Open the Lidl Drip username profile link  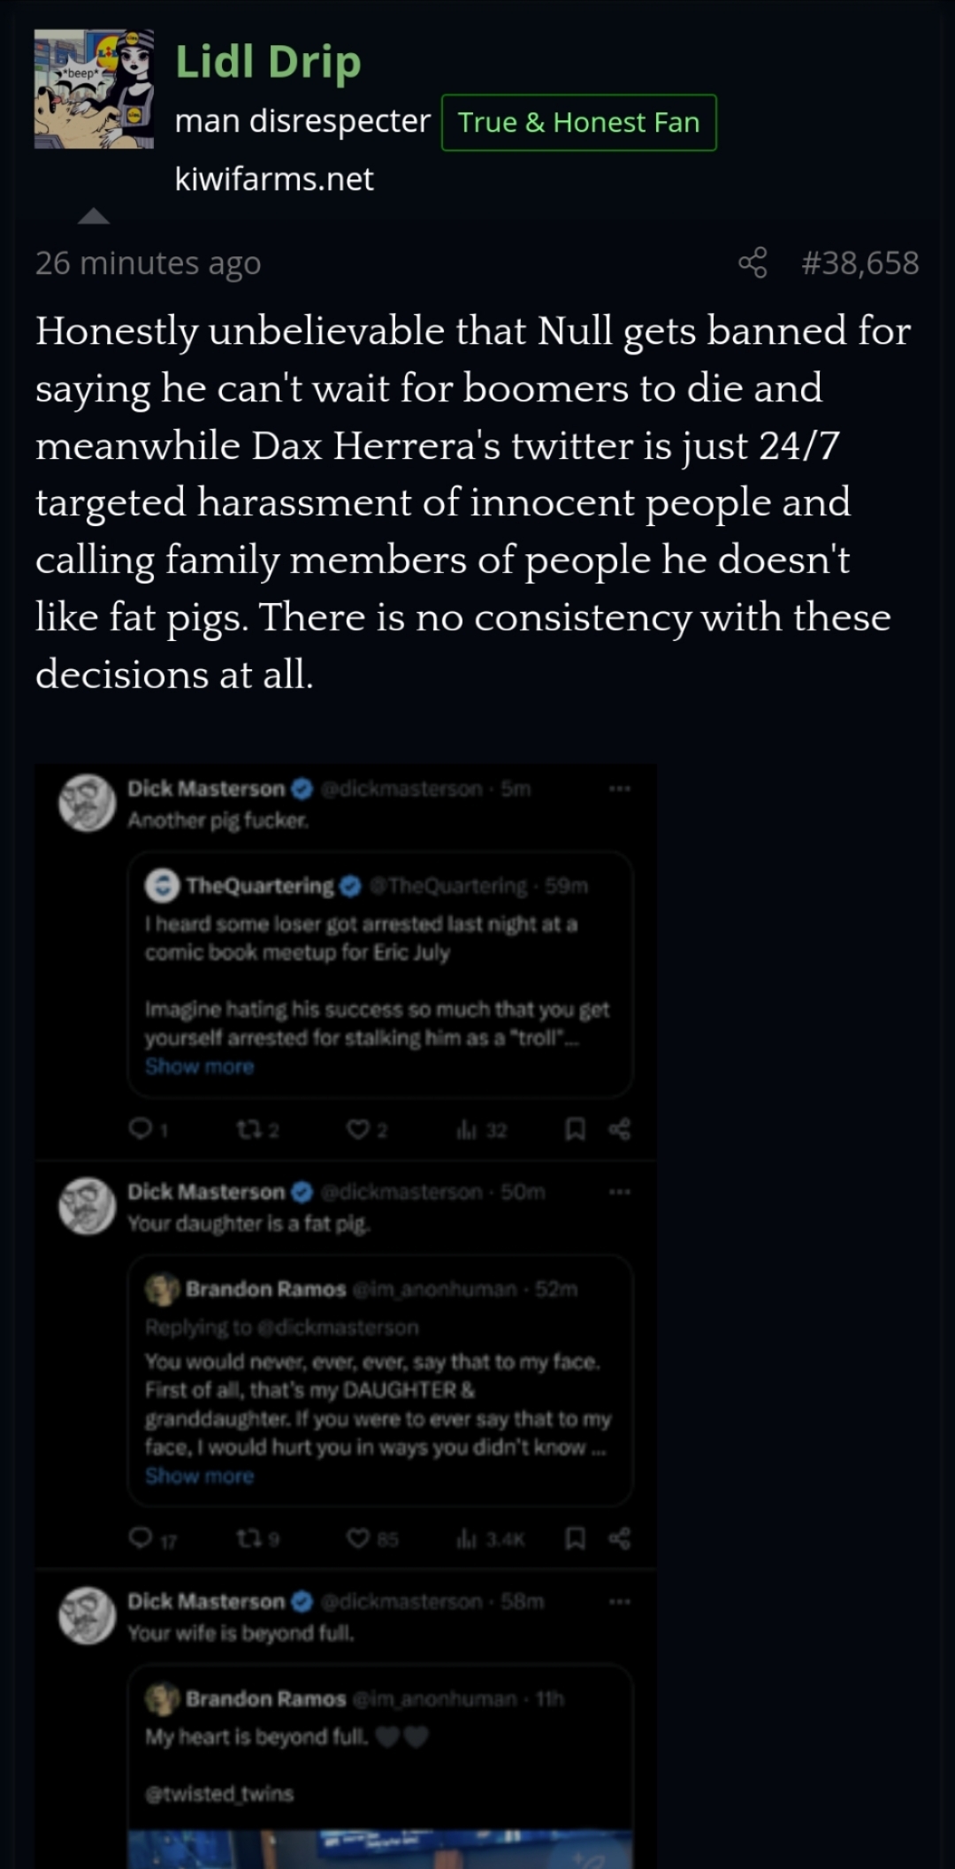(x=268, y=62)
